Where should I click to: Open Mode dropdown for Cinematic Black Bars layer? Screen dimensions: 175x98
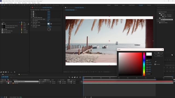54,81
